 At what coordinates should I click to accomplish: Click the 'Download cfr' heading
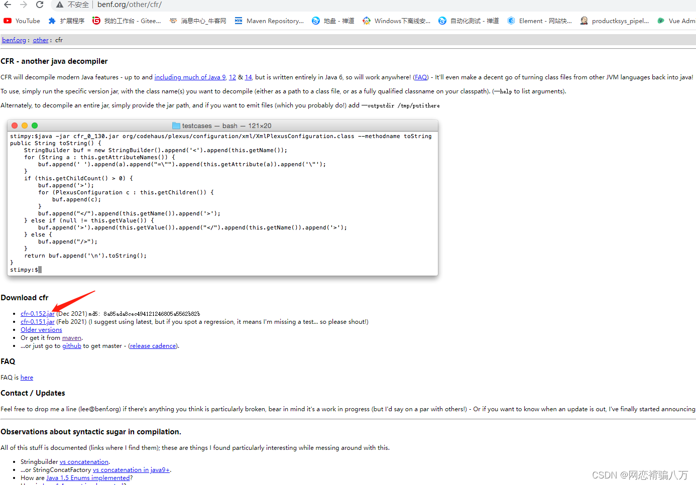coord(25,298)
